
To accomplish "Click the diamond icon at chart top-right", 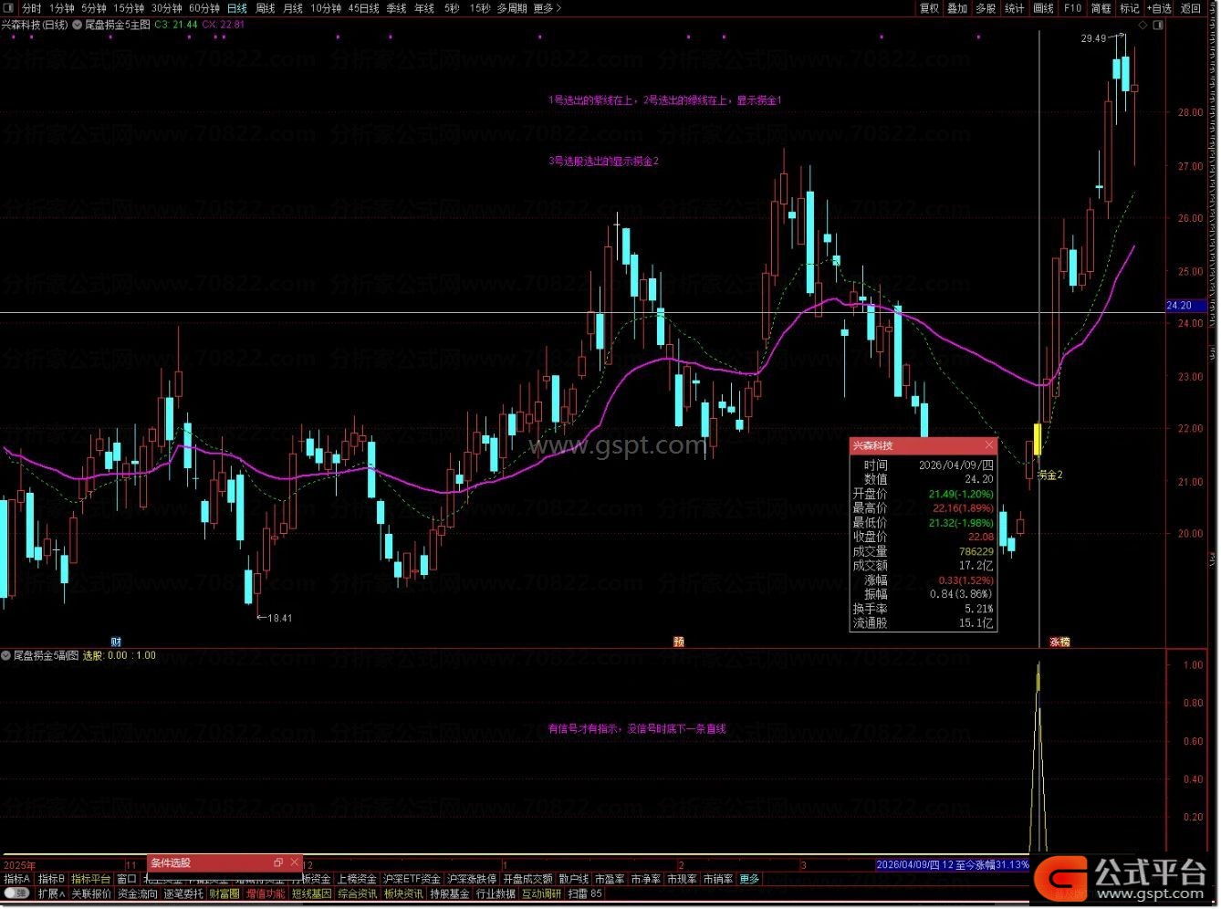I will point(1143,26).
